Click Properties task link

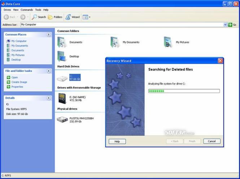(x=17, y=87)
